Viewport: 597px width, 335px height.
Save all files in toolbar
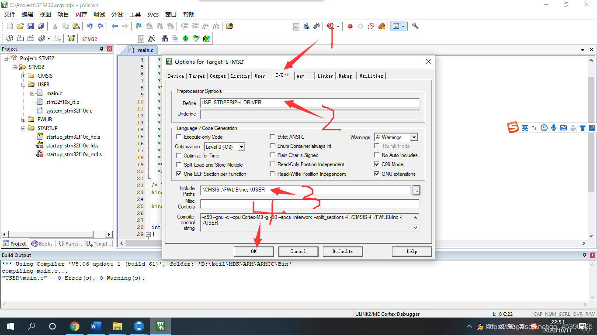click(x=41, y=26)
